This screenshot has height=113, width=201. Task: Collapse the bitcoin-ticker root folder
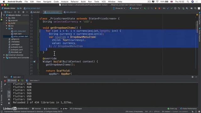(x=4, y=15)
